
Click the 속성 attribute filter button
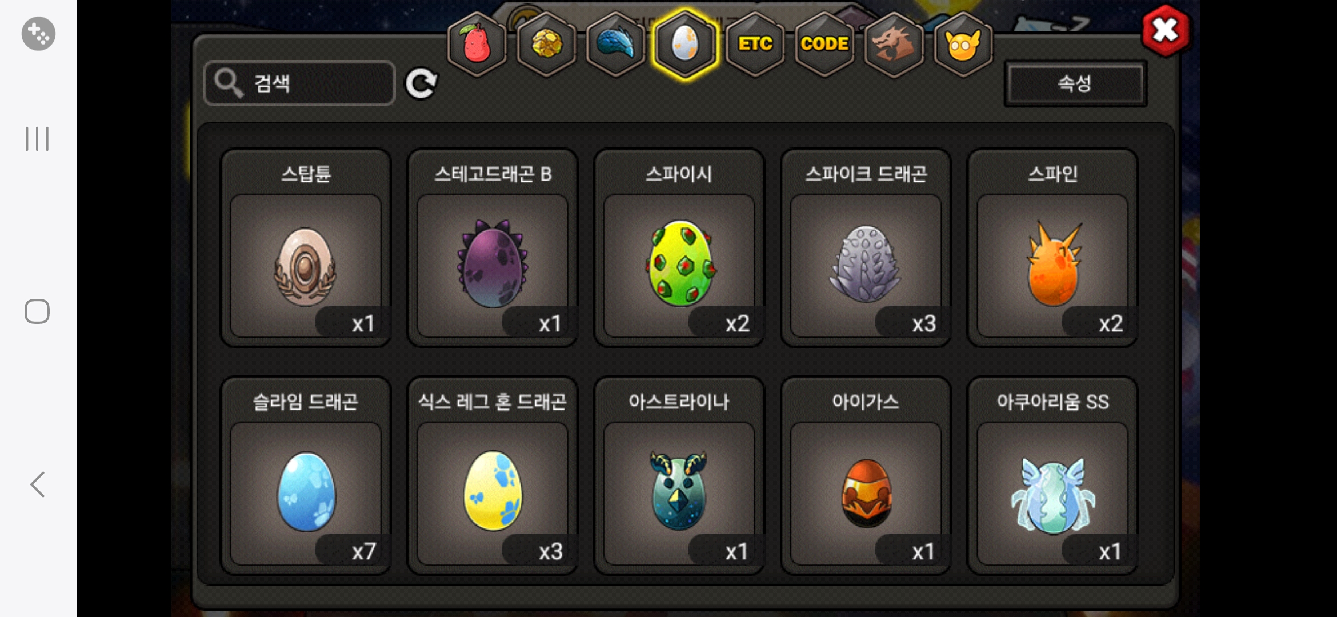[1075, 84]
